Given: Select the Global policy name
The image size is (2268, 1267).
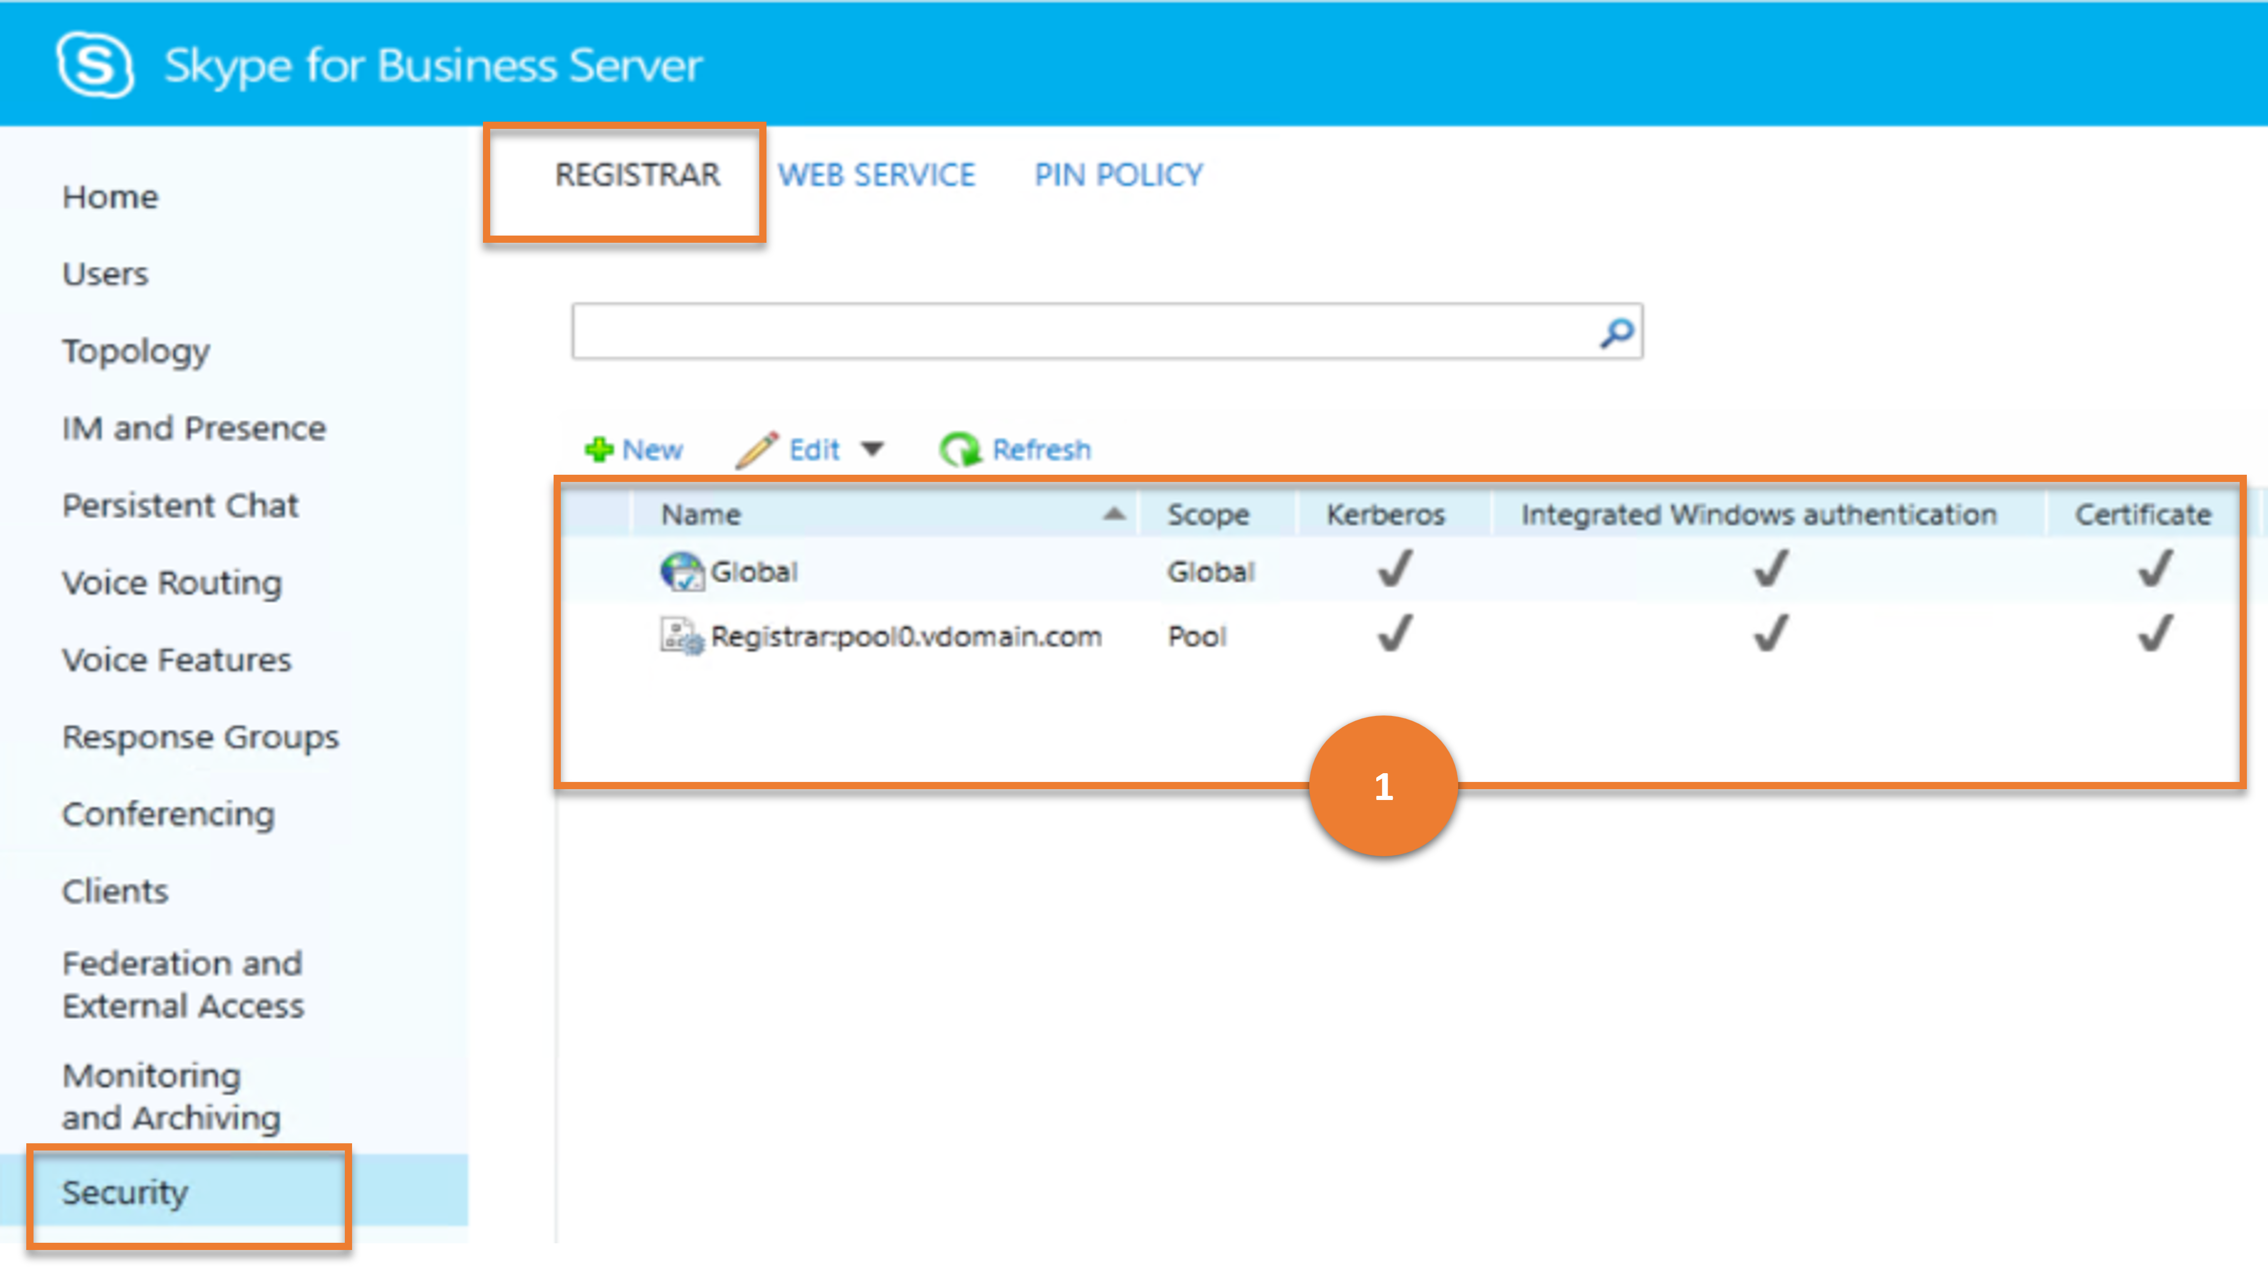Looking at the screenshot, I should pyautogui.click(x=754, y=572).
